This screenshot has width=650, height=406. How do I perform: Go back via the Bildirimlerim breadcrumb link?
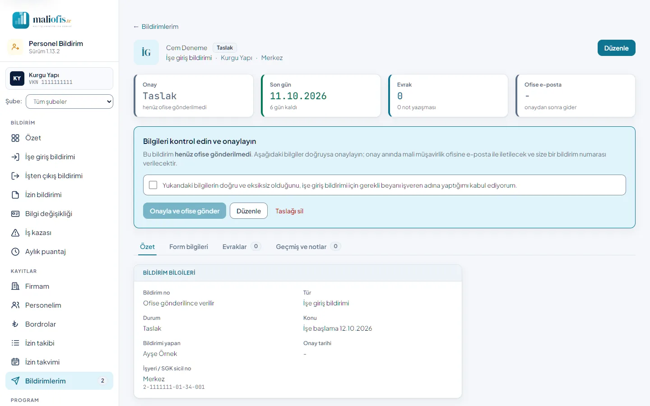click(x=156, y=27)
